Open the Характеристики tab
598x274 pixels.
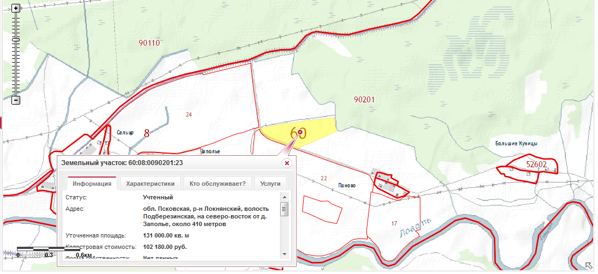(150, 184)
